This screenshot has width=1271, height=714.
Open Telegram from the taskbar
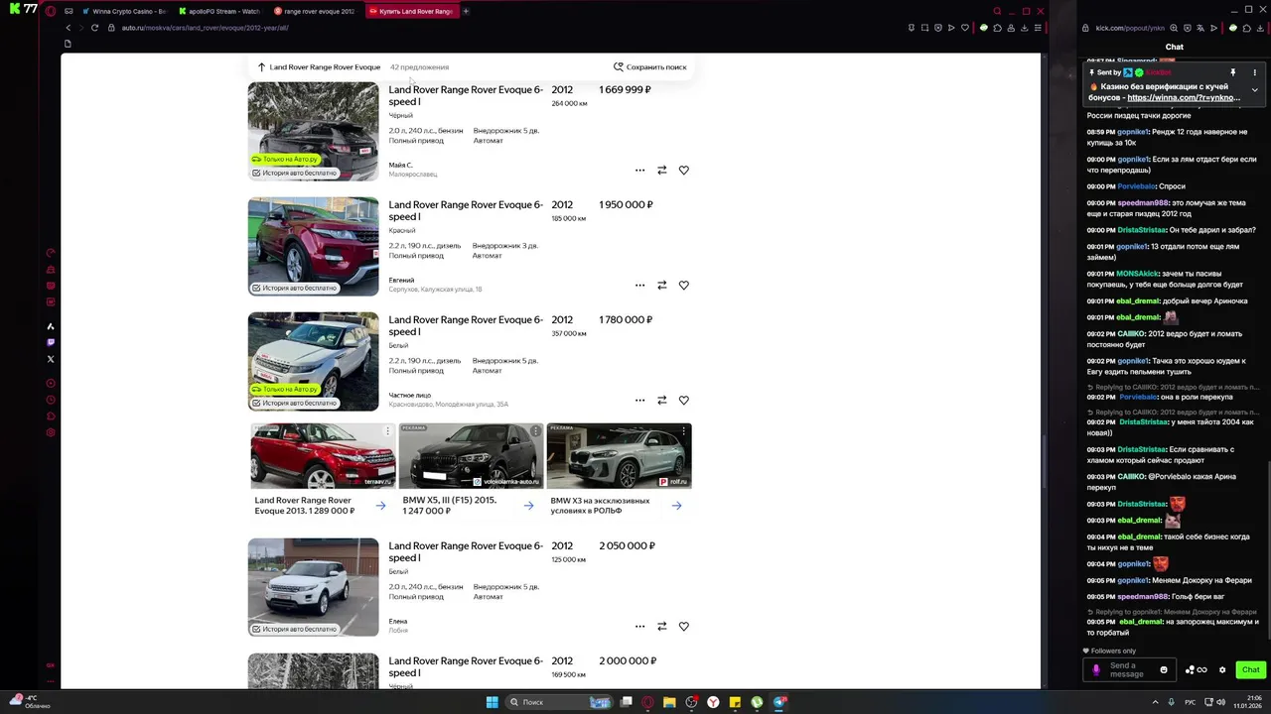[779, 702]
